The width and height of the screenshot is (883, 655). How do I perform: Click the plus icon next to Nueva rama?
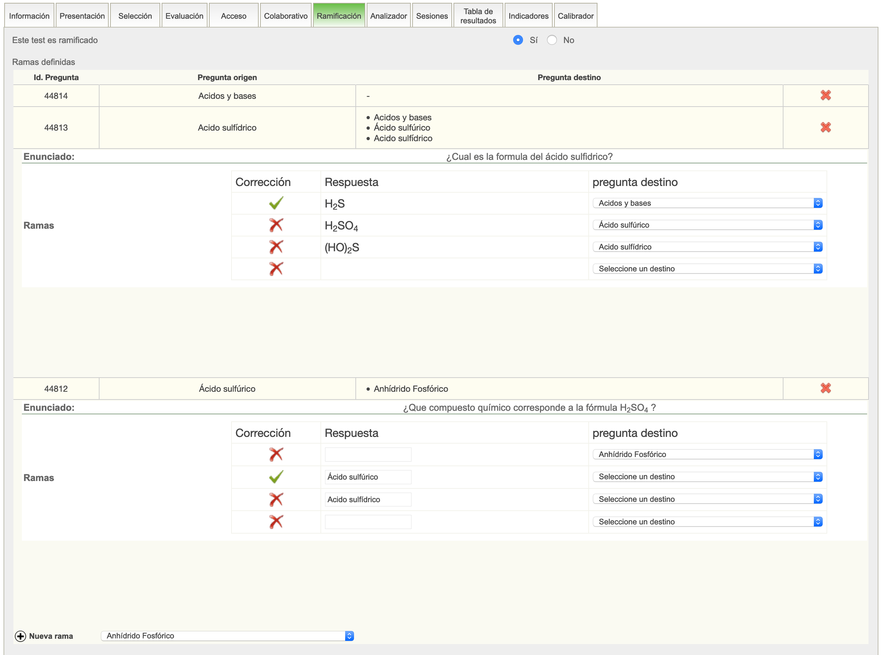(20, 636)
